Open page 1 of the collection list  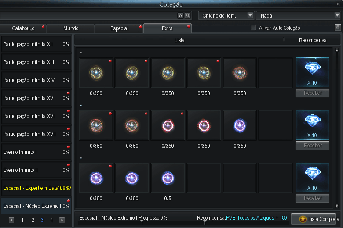[x=22, y=220]
